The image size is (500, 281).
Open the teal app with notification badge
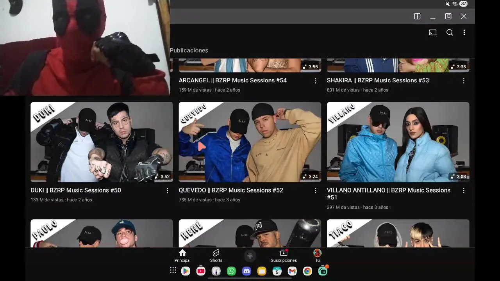click(323, 271)
